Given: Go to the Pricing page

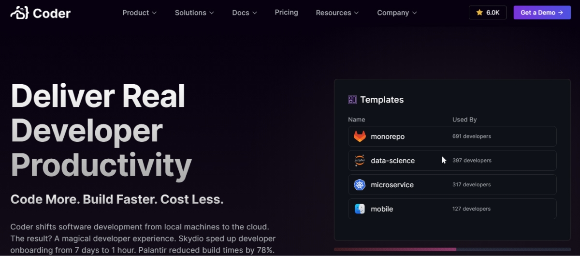Looking at the screenshot, I should (x=286, y=12).
